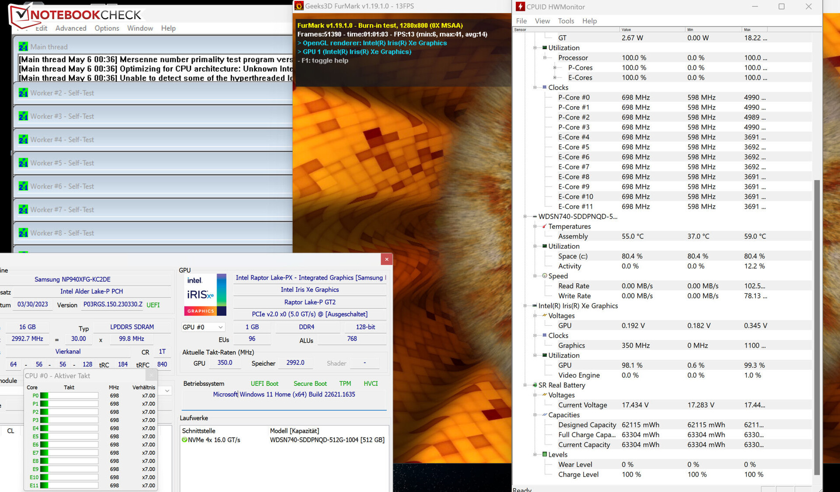This screenshot has height=492, width=840.
Task: Expand the P-Cores utilization node
Action: (554, 68)
